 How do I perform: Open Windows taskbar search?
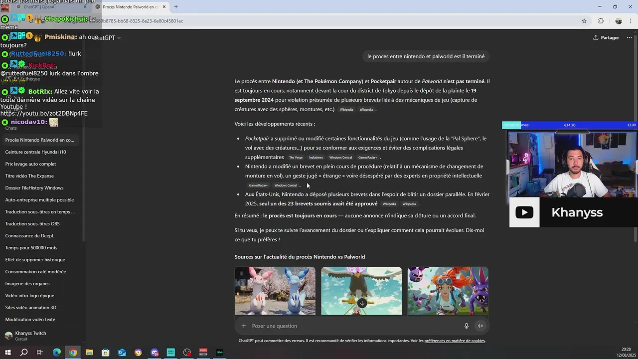click(24, 353)
